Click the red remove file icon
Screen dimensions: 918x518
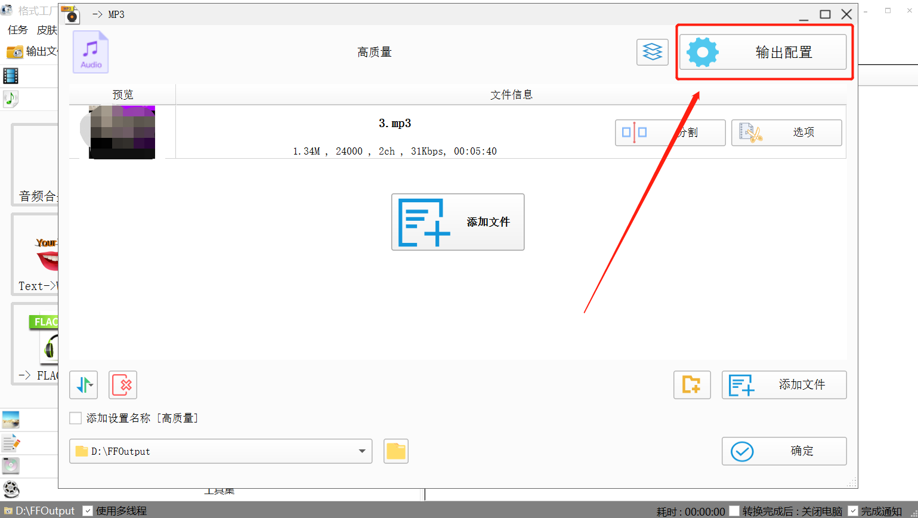123,385
